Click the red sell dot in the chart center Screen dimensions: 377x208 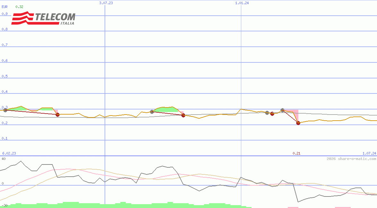click(183, 116)
